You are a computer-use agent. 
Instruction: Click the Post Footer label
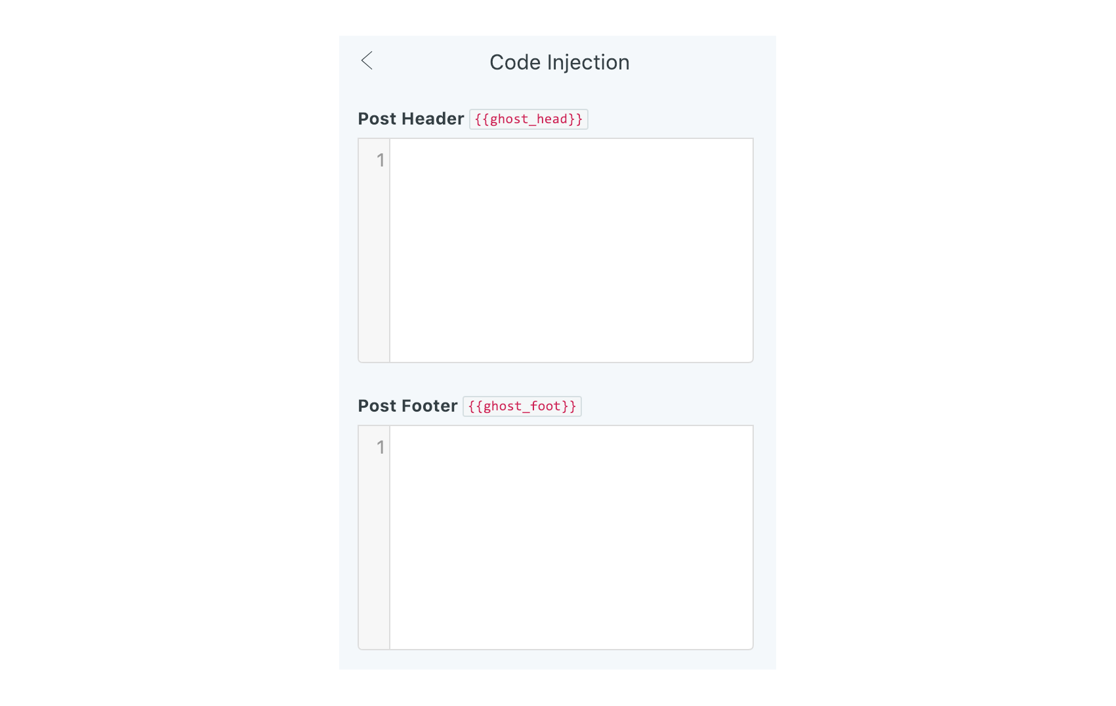tap(407, 406)
